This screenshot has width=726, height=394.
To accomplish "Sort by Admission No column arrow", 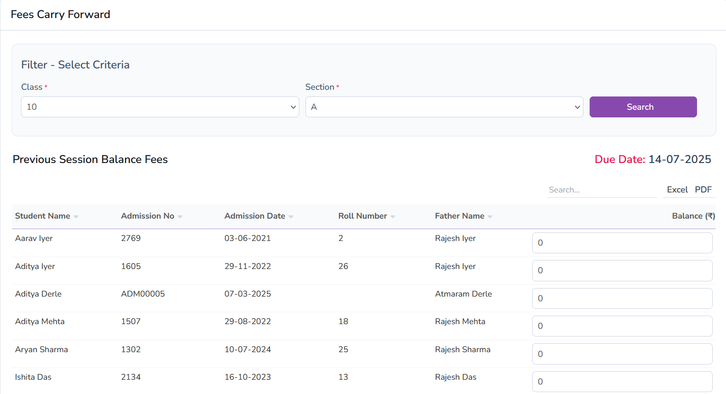I will tap(180, 217).
